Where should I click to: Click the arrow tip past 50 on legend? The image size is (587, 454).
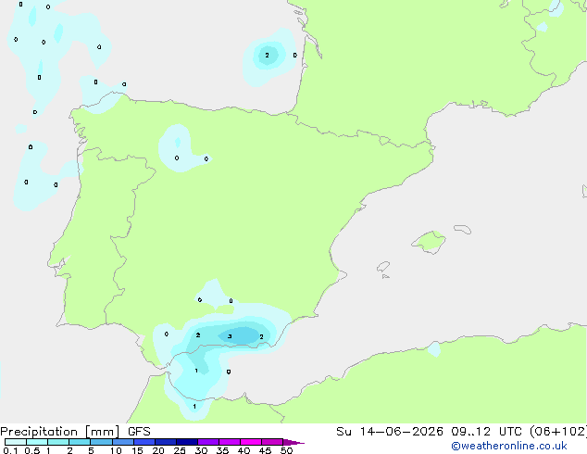[293, 442]
